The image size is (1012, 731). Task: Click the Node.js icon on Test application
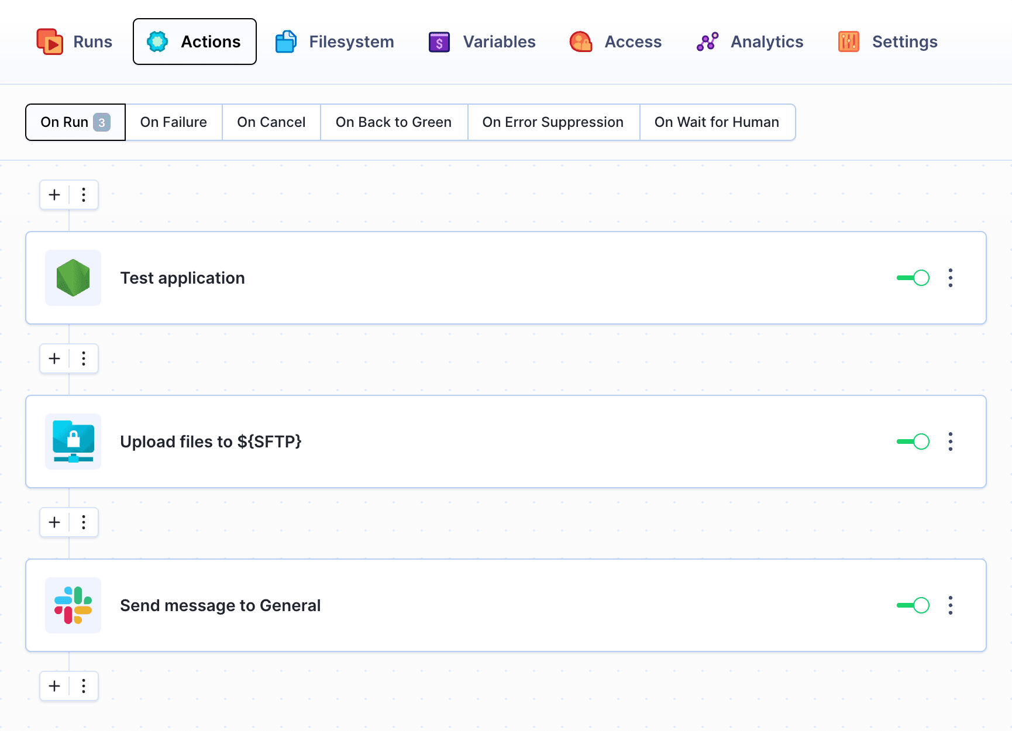[73, 278]
